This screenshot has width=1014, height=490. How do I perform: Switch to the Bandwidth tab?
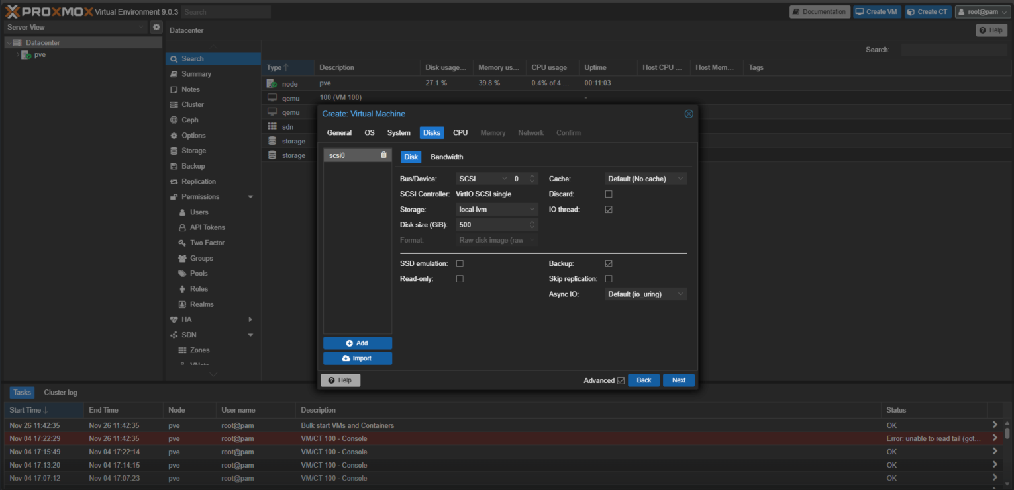(446, 157)
